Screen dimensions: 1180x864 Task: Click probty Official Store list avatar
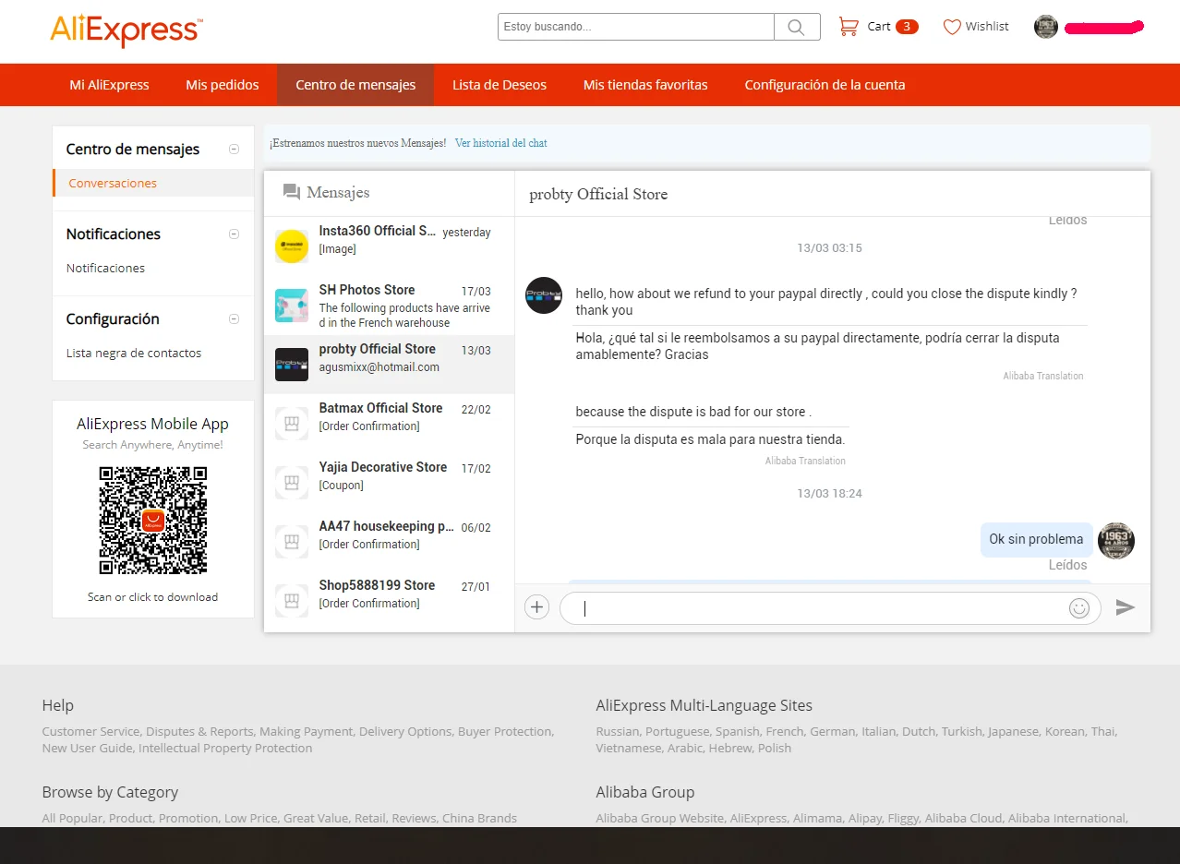[x=292, y=365]
